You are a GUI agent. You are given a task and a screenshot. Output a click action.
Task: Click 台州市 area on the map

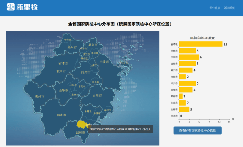click(97, 95)
